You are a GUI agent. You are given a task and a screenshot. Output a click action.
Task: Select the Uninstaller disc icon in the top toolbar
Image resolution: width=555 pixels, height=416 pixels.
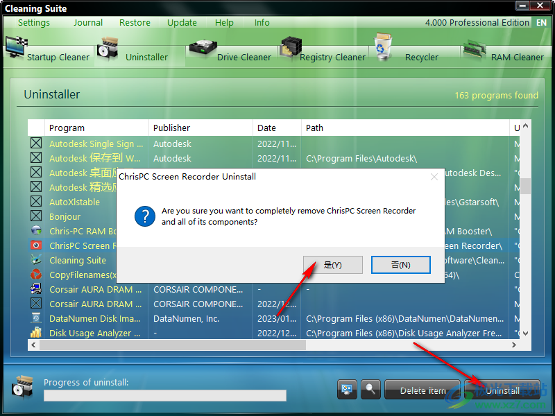click(108, 48)
